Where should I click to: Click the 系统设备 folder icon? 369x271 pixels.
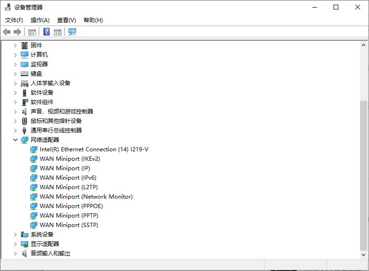pyautogui.click(x=25, y=235)
